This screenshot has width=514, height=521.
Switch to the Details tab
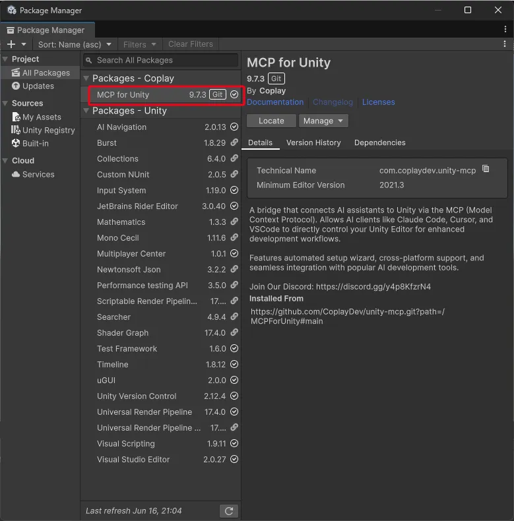tap(261, 143)
